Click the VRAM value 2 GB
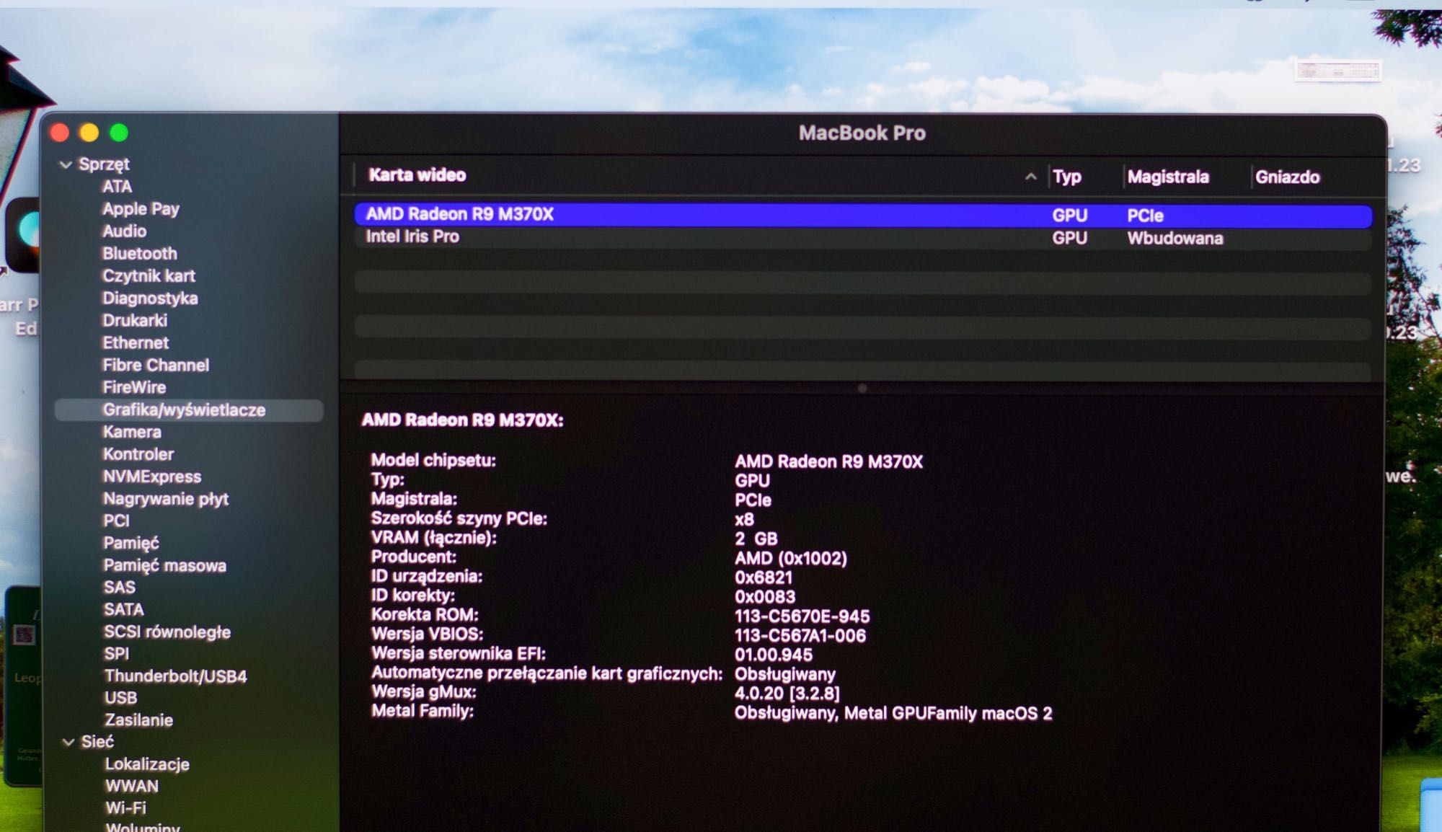Viewport: 1442px width, 832px height. 756,539
